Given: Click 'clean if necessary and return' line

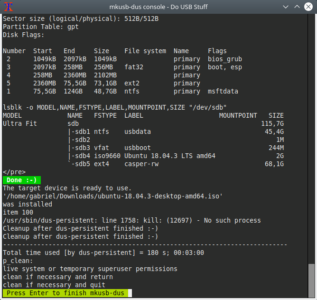Looking at the screenshot, I should pyautogui.click(x=58, y=277).
